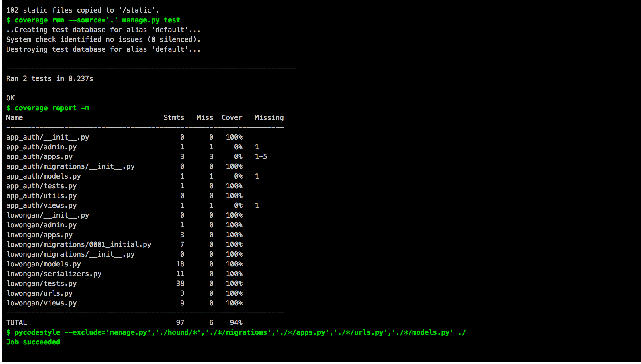Click the 'Job succeeded' status text

click(x=33, y=342)
